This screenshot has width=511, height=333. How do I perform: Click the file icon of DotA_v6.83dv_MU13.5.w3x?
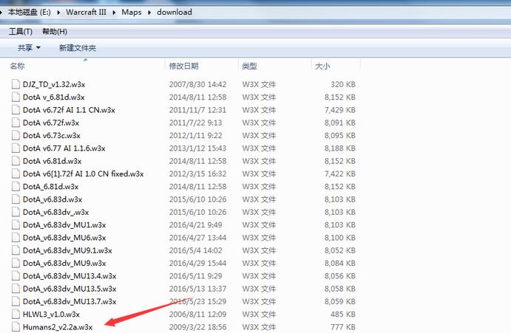pyautogui.click(x=16, y=289)
